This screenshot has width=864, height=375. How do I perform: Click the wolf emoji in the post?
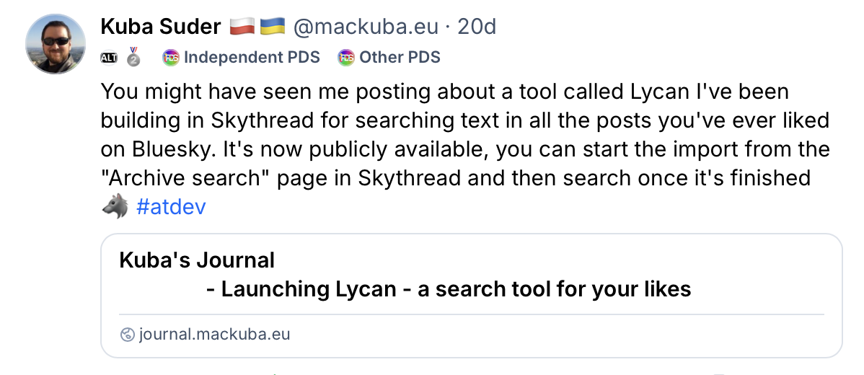point(115,208)
